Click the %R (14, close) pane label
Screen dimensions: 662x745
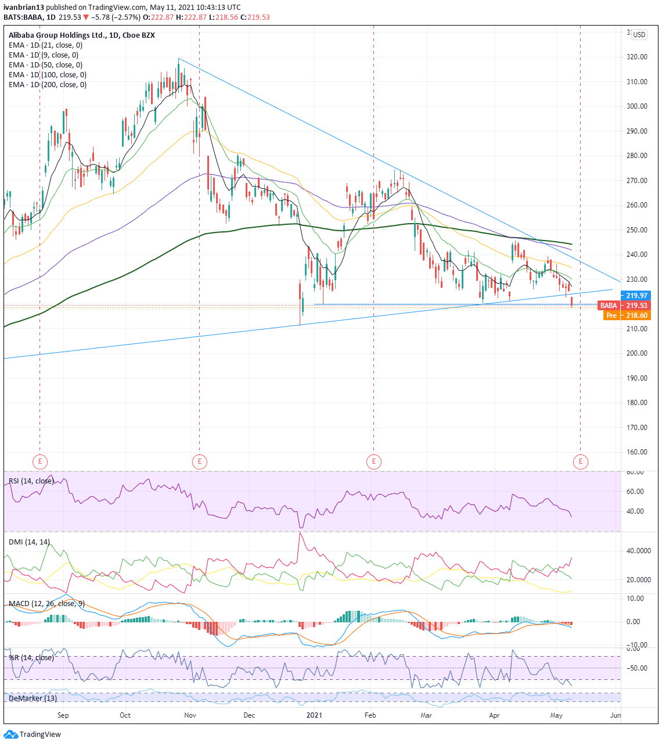point(31,658)
